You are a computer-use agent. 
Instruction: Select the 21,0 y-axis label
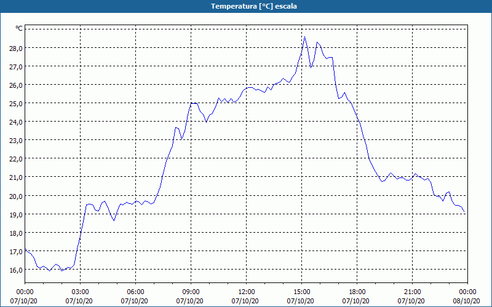16,177
